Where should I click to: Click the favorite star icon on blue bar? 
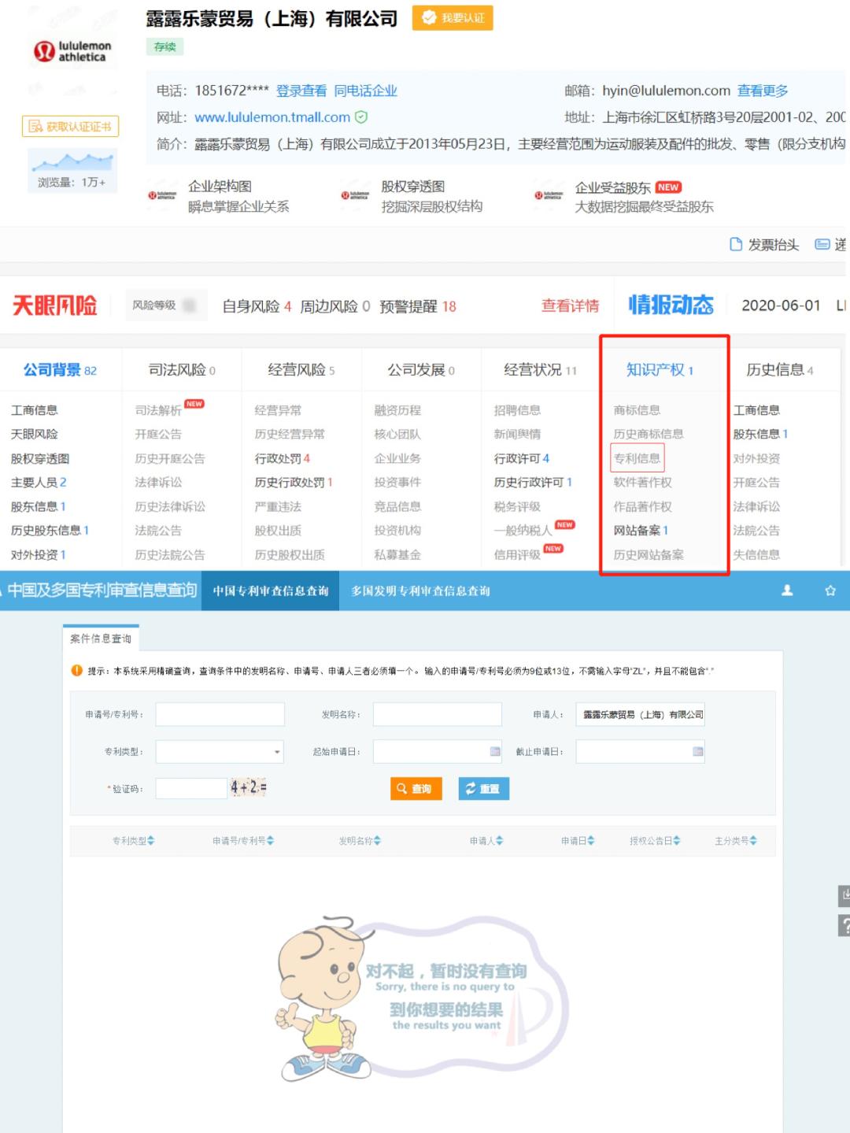click(x=830, y=591)
